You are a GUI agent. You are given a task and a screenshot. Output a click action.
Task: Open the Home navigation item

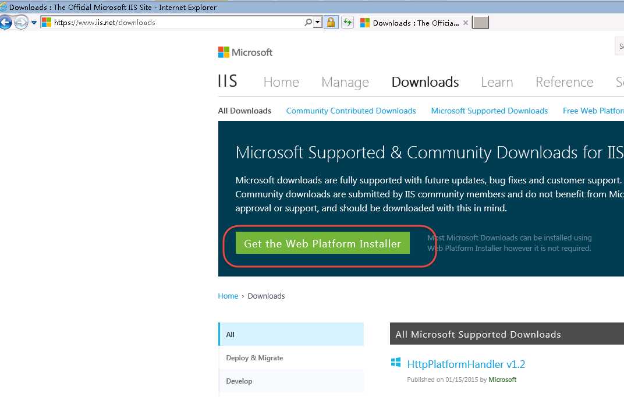pos(281,82)
